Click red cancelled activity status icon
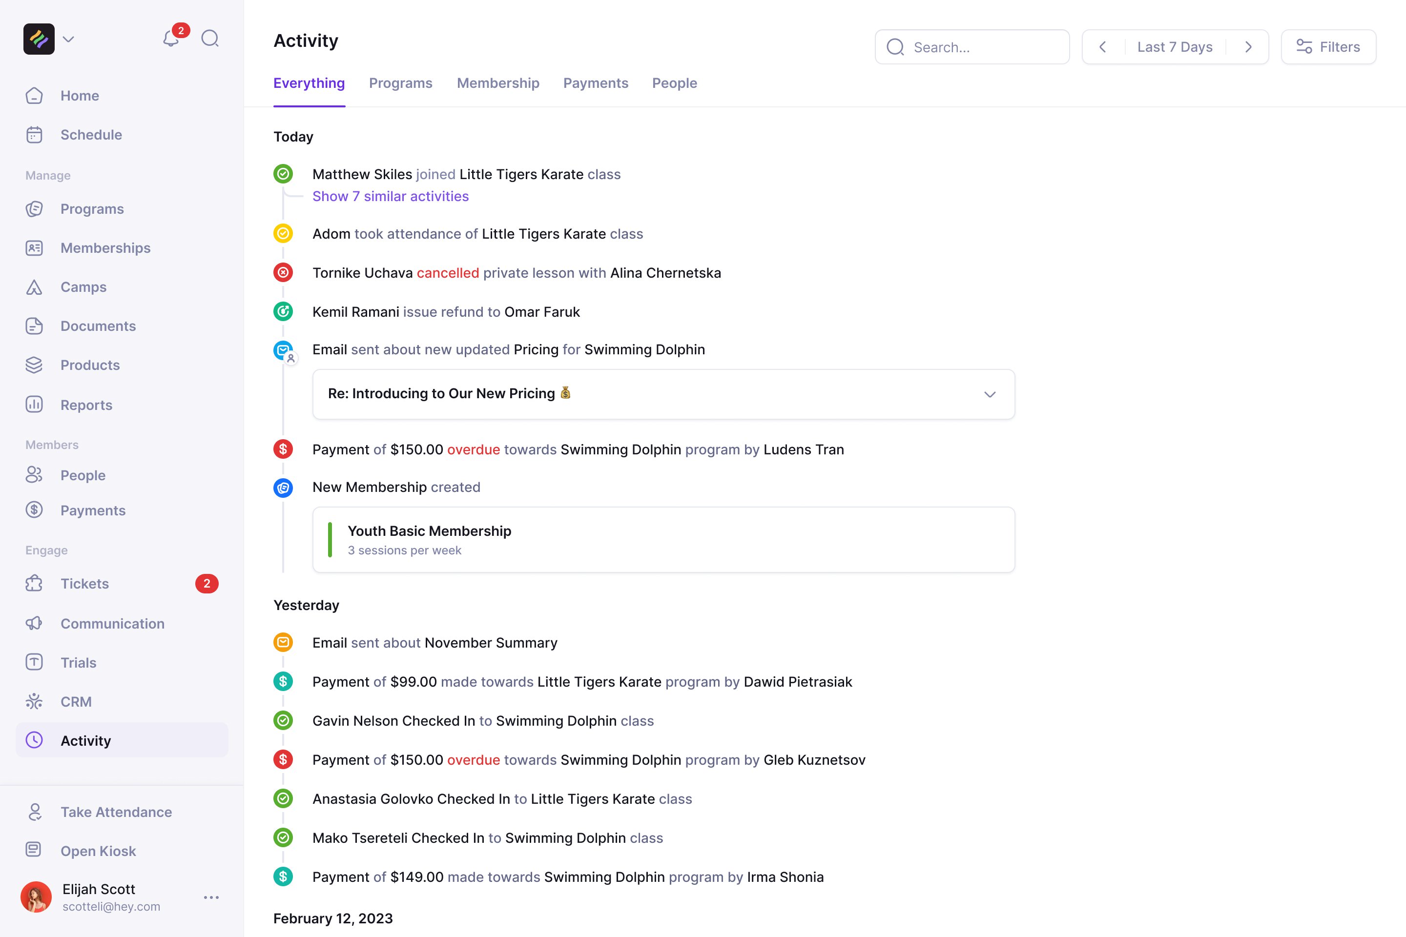 pos(283,273)
